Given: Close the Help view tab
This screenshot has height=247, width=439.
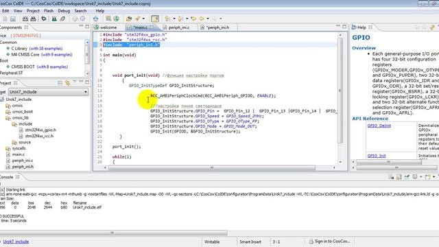Looking at the screenshot, I should [x=370, y=27].
